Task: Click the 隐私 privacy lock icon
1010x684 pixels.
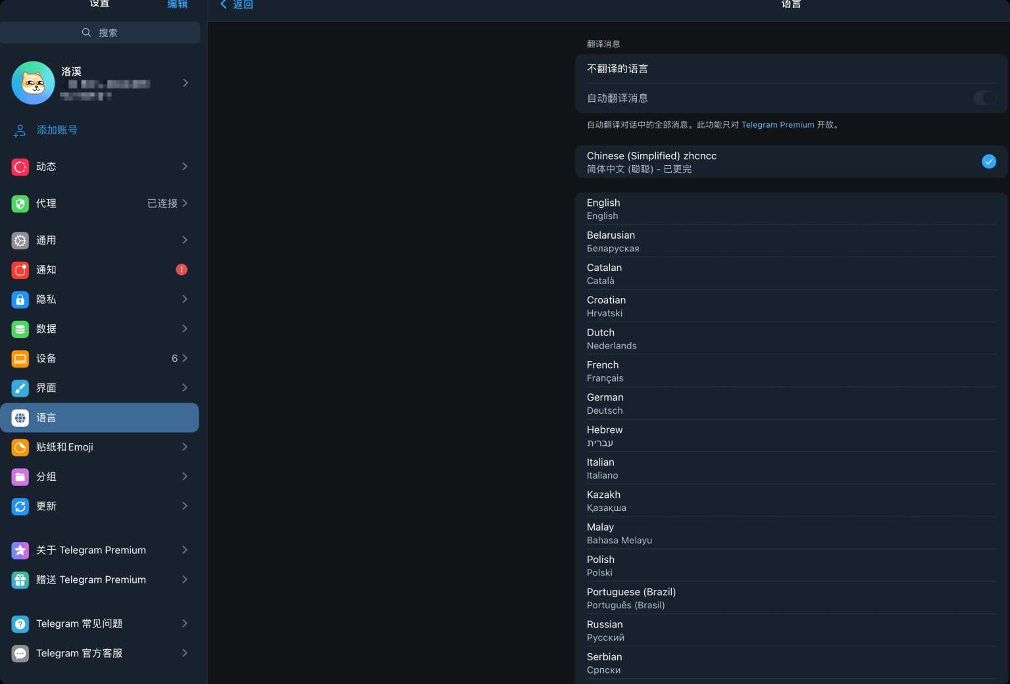Action: tap(20, 300)
